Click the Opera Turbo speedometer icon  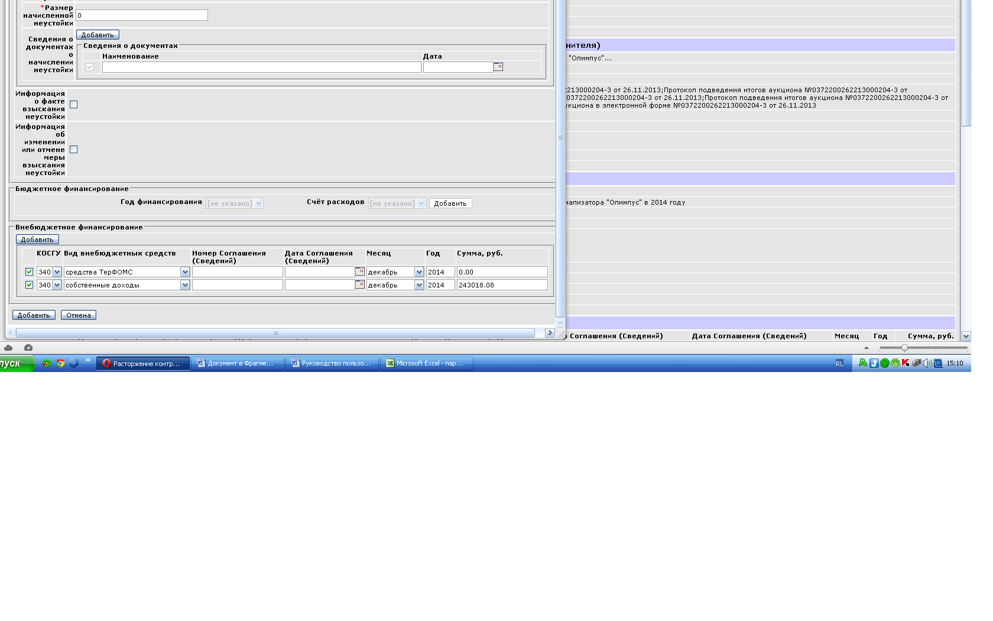28,348
